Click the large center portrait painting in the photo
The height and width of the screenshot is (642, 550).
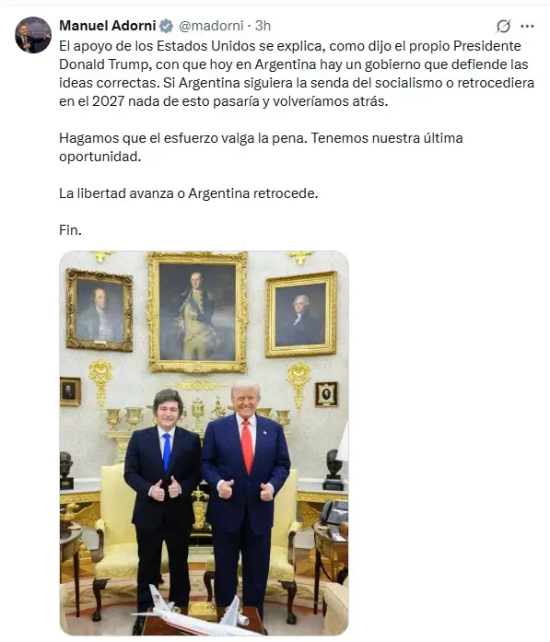tap(197, 312)
